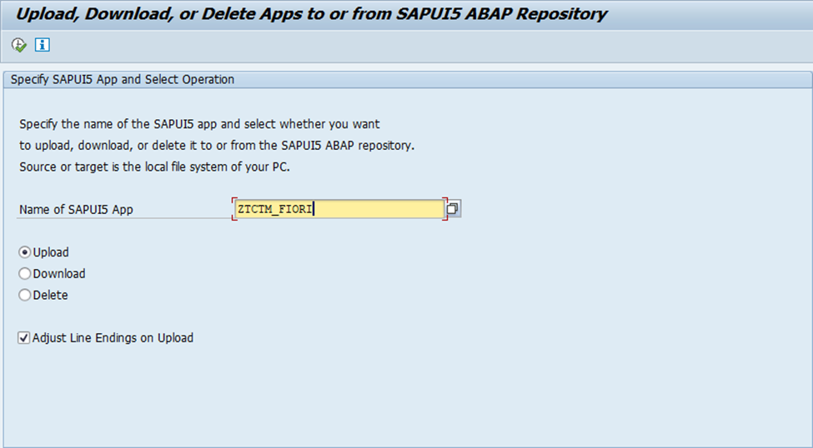Viewport: 813px width, 448px height.
Task: Click the "Specify SAPUI5 App and Select Operation" header
Action: [122, 80]
